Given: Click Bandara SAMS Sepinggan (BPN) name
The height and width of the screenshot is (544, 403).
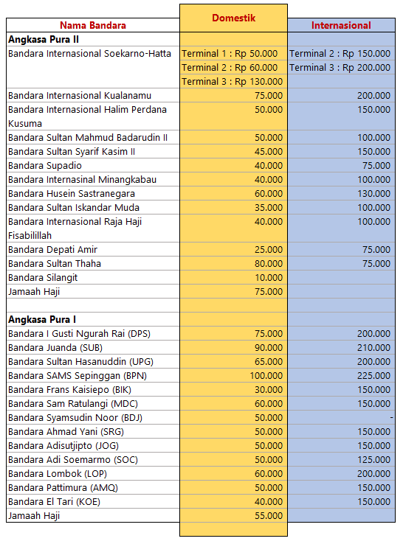Looking at the screenshot, I should 77,376.
